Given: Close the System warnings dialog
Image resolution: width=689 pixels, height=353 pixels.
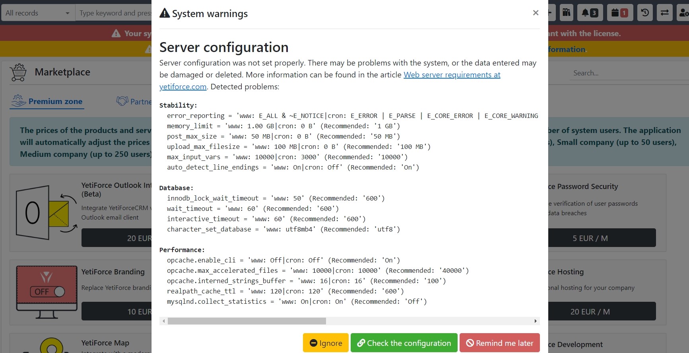Looking at the screenshot, I should click(x=536, y=13).
